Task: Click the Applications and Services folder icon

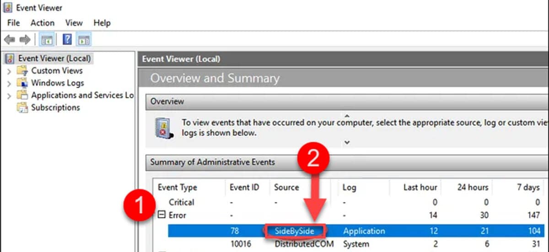Action: click(22, 95)
